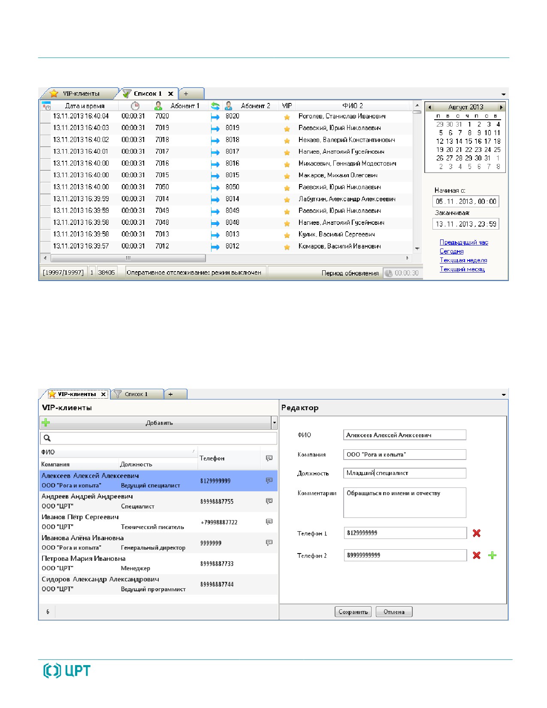Click VIP star for Макаров Михаил Олегович
Viewport: 547px width, 708px height.
pos(287,176)
